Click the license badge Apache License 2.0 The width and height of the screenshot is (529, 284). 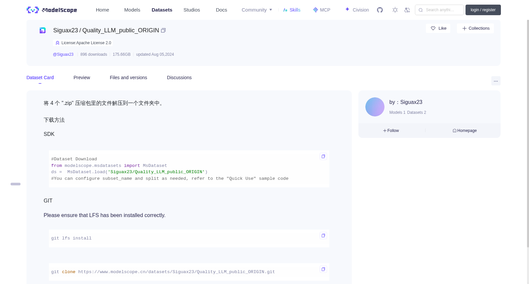pos(83,43)
